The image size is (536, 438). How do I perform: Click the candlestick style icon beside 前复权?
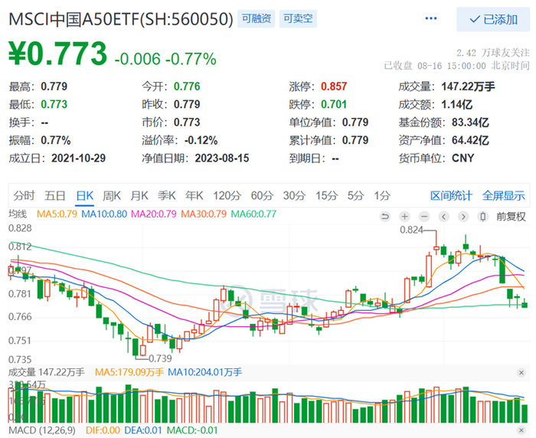(482, 217)
